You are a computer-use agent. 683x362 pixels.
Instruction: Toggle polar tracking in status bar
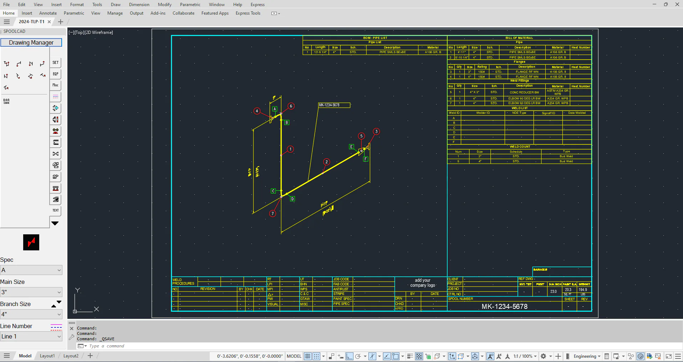click(358, 356)
